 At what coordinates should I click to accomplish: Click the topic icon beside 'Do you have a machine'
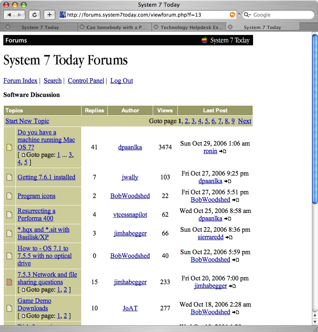click(x=9, y=147)
